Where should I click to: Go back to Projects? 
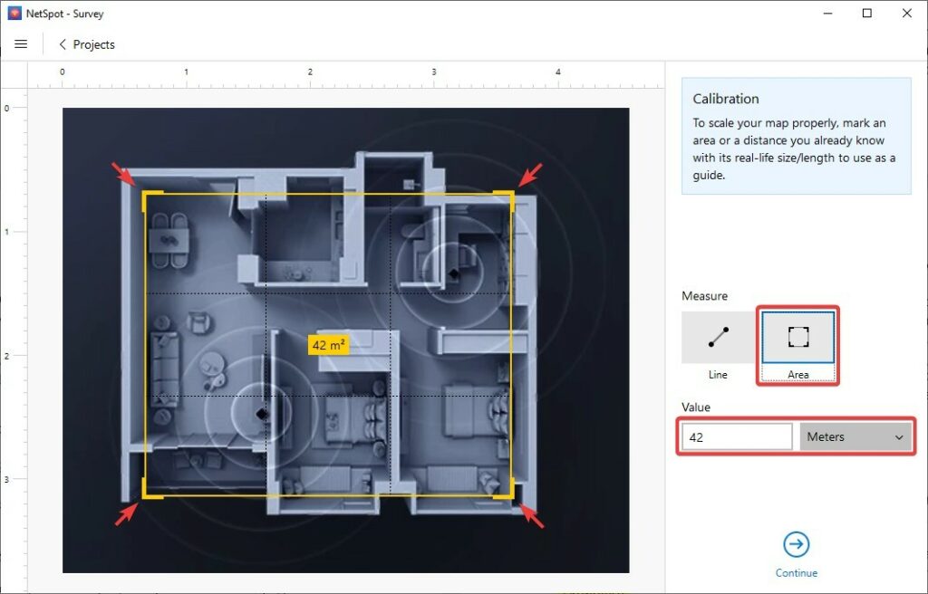(x=86, y=44)
